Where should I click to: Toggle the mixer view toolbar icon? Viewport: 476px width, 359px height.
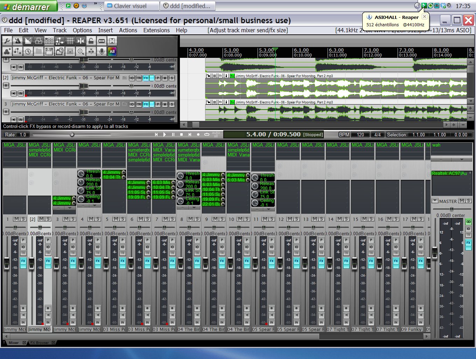(x=70, y=52)
